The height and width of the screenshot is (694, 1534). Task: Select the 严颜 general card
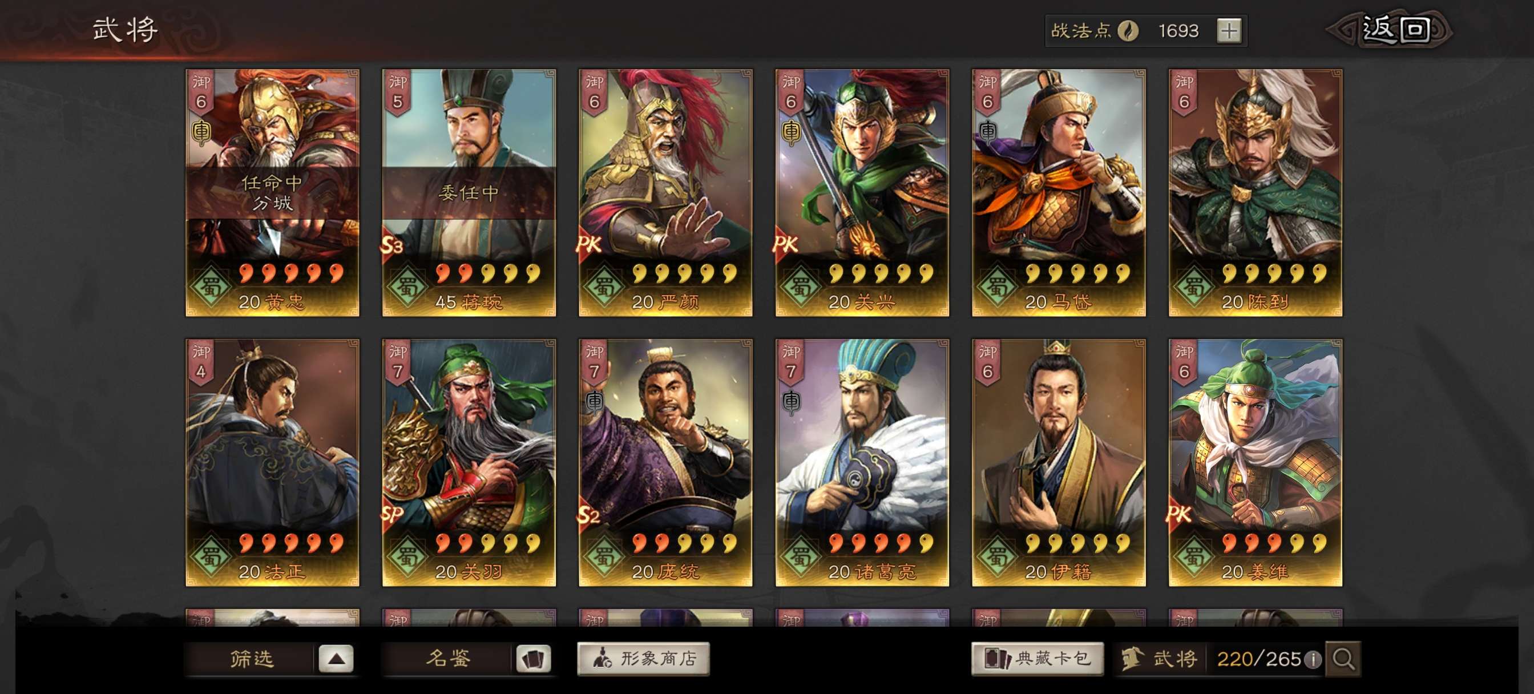665,192
